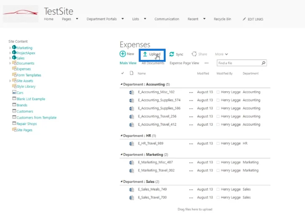Click the Expenses library icon in sidebar
Screen dimensions: 305x222
point(14,69)
